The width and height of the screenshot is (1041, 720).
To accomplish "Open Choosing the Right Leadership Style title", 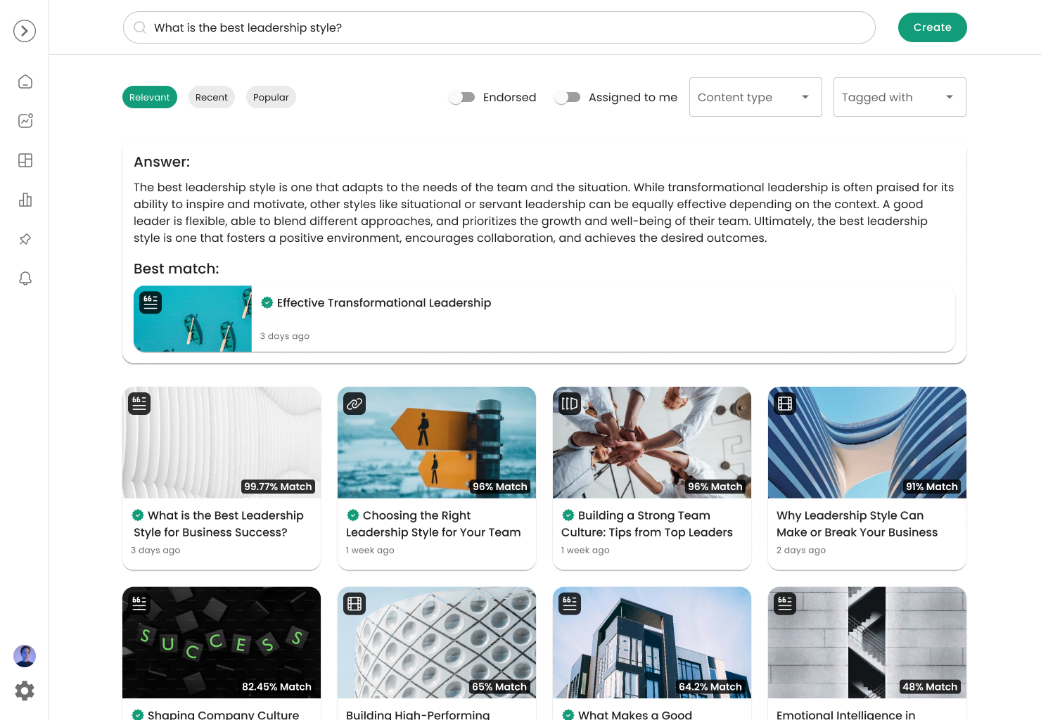I will 433,524.
